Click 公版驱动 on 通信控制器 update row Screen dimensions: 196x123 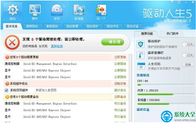pyautogui.click(x=120, y=64)
